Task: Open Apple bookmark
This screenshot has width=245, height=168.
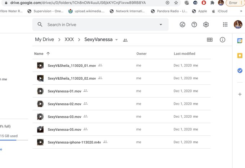Action: pos(200,11)
